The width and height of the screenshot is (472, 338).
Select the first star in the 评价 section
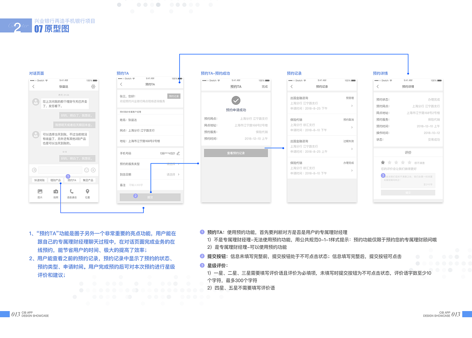point(383,162)
